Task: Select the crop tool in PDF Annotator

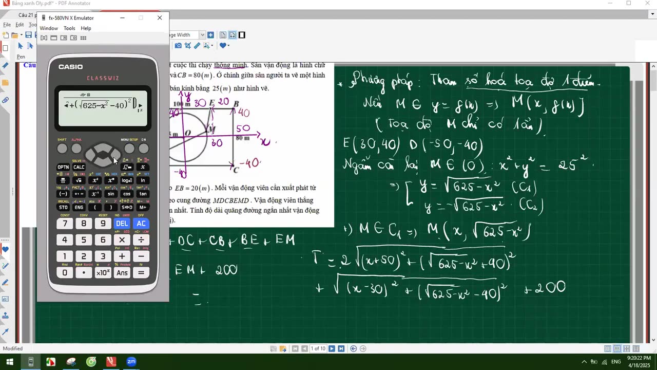Action: (x=188, y=46)
